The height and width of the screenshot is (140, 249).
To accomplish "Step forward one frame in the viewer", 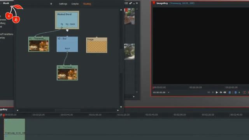I will 221,93.
